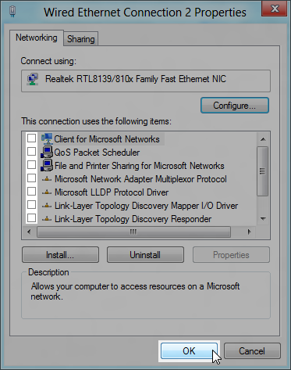This screenshot has height=370, width=291.
Task: Enable Client for Microsoft Networks checkbox
Action: pyautogui.click(x=32, y=138)
